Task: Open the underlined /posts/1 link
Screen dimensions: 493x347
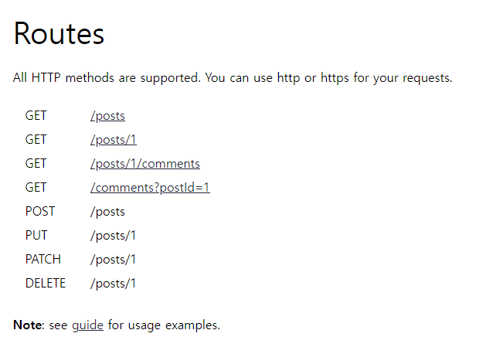Action: click(113, 140)
